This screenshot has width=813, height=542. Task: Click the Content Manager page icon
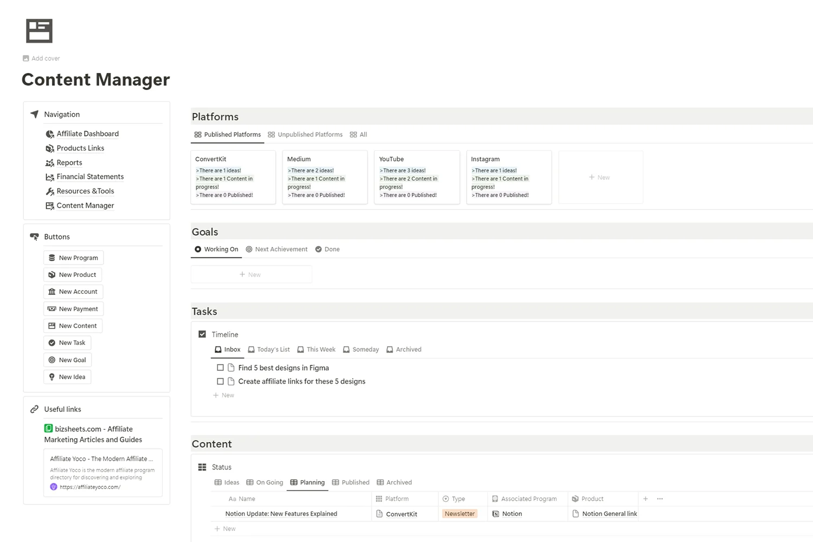[39, 31]
